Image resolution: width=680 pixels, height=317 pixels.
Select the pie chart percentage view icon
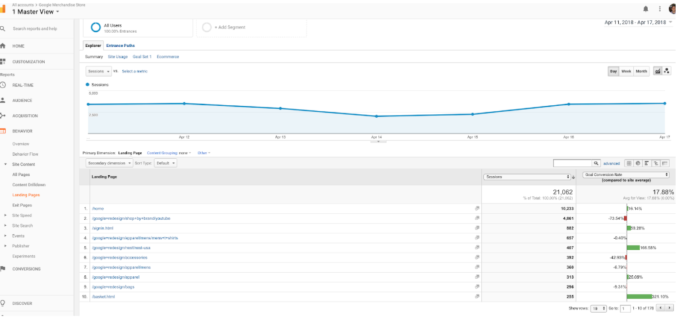[x=637, y=162]
